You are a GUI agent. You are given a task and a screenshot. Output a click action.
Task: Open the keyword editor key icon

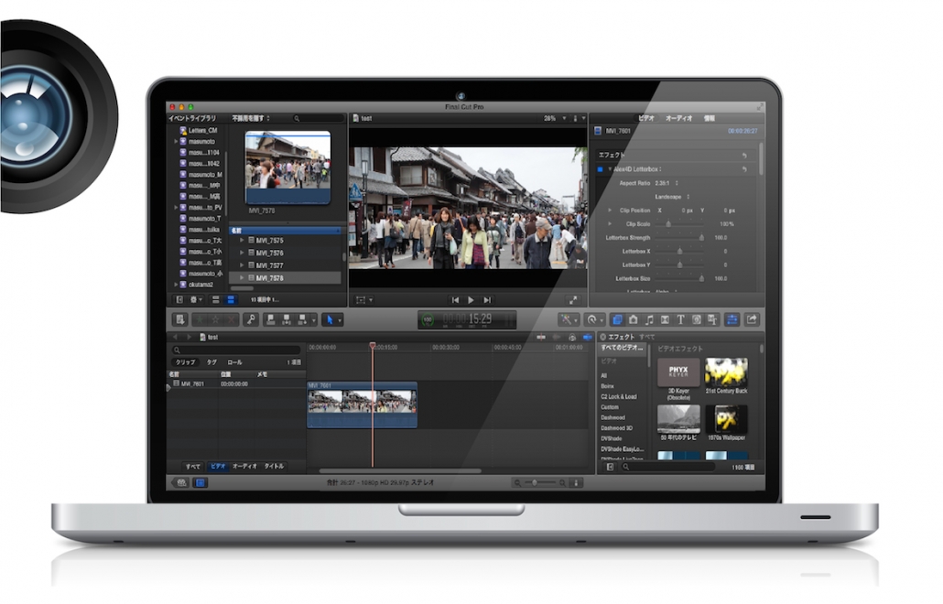(252, 319)
